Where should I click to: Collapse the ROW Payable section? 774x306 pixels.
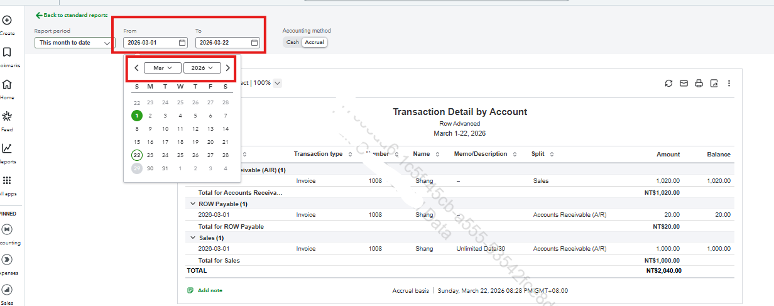point(193,204)
